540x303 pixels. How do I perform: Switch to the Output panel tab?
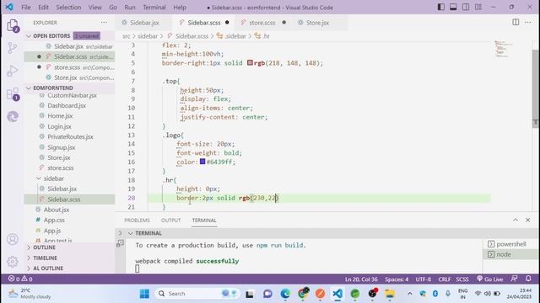click(170, 221)
